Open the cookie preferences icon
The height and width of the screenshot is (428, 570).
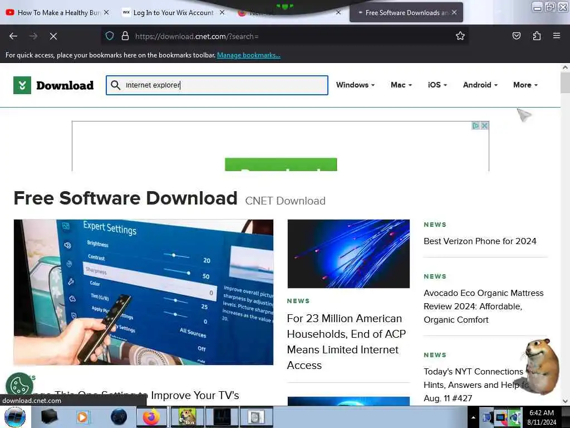point(19,386)
